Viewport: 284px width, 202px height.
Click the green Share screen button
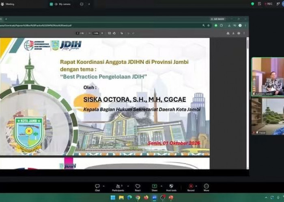coord(155,188)
